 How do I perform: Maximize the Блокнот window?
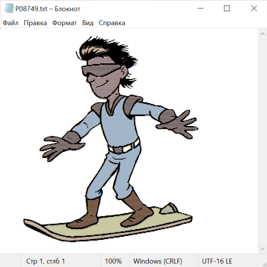(227, 9)
